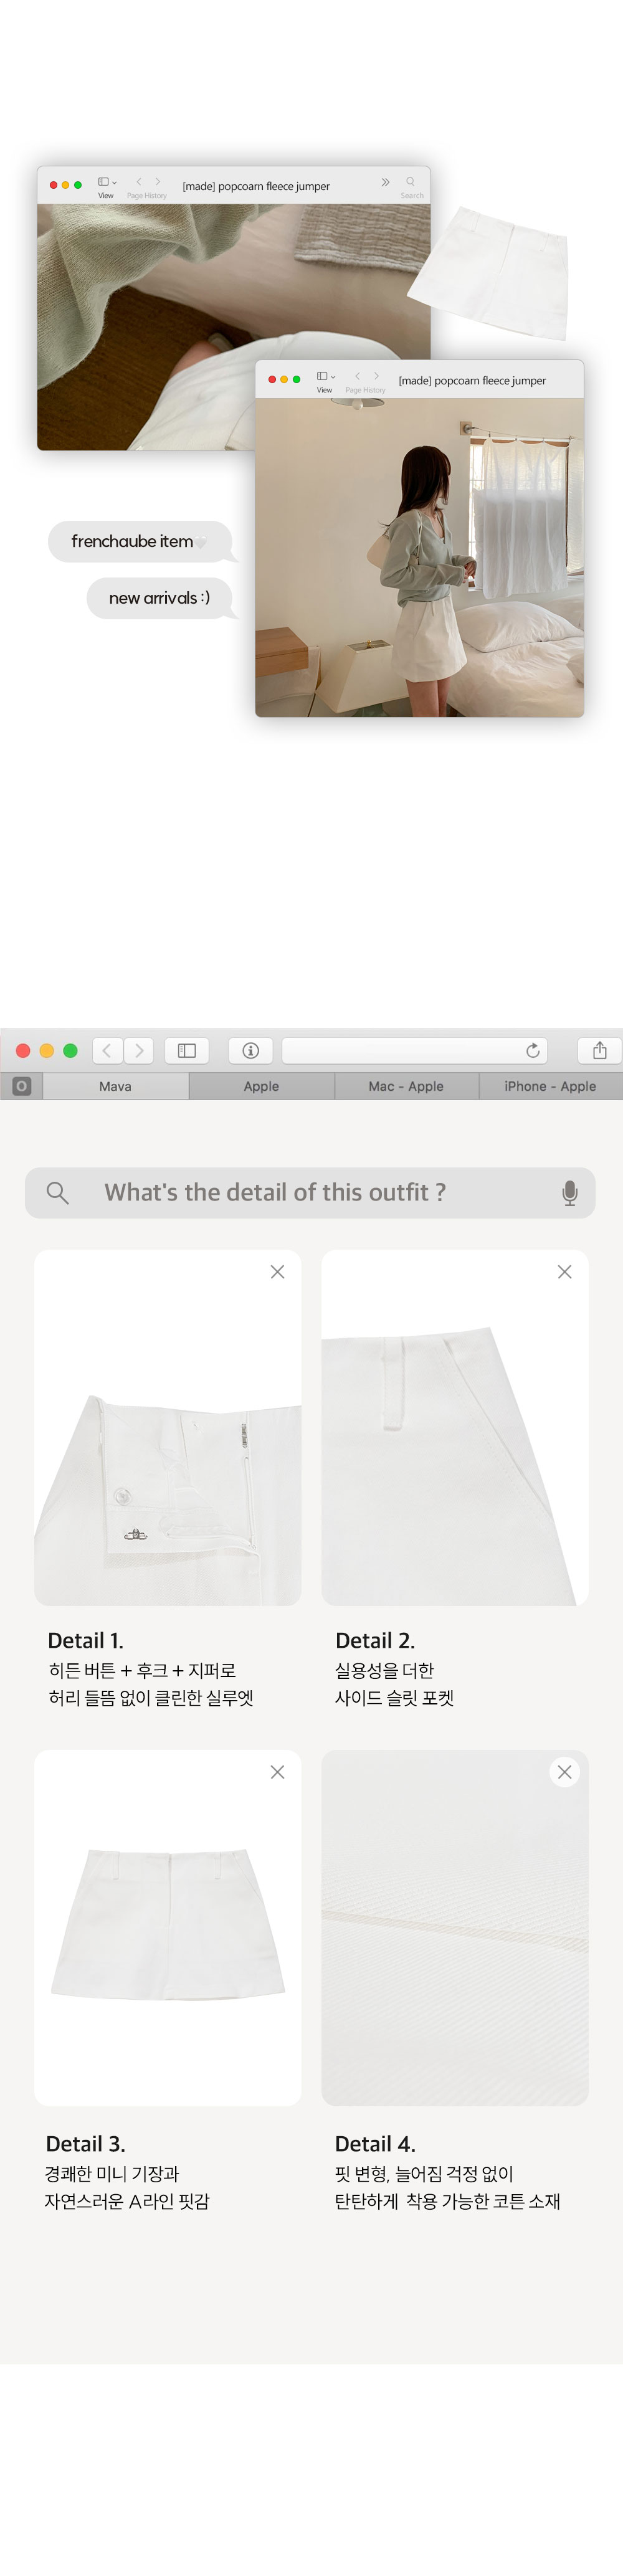
Task: Switch to the Mava tab
Action: (115, 1086)
